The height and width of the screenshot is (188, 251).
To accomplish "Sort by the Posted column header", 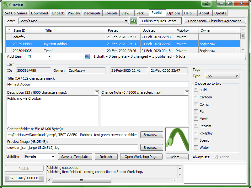I will click(x=123, y=30).
